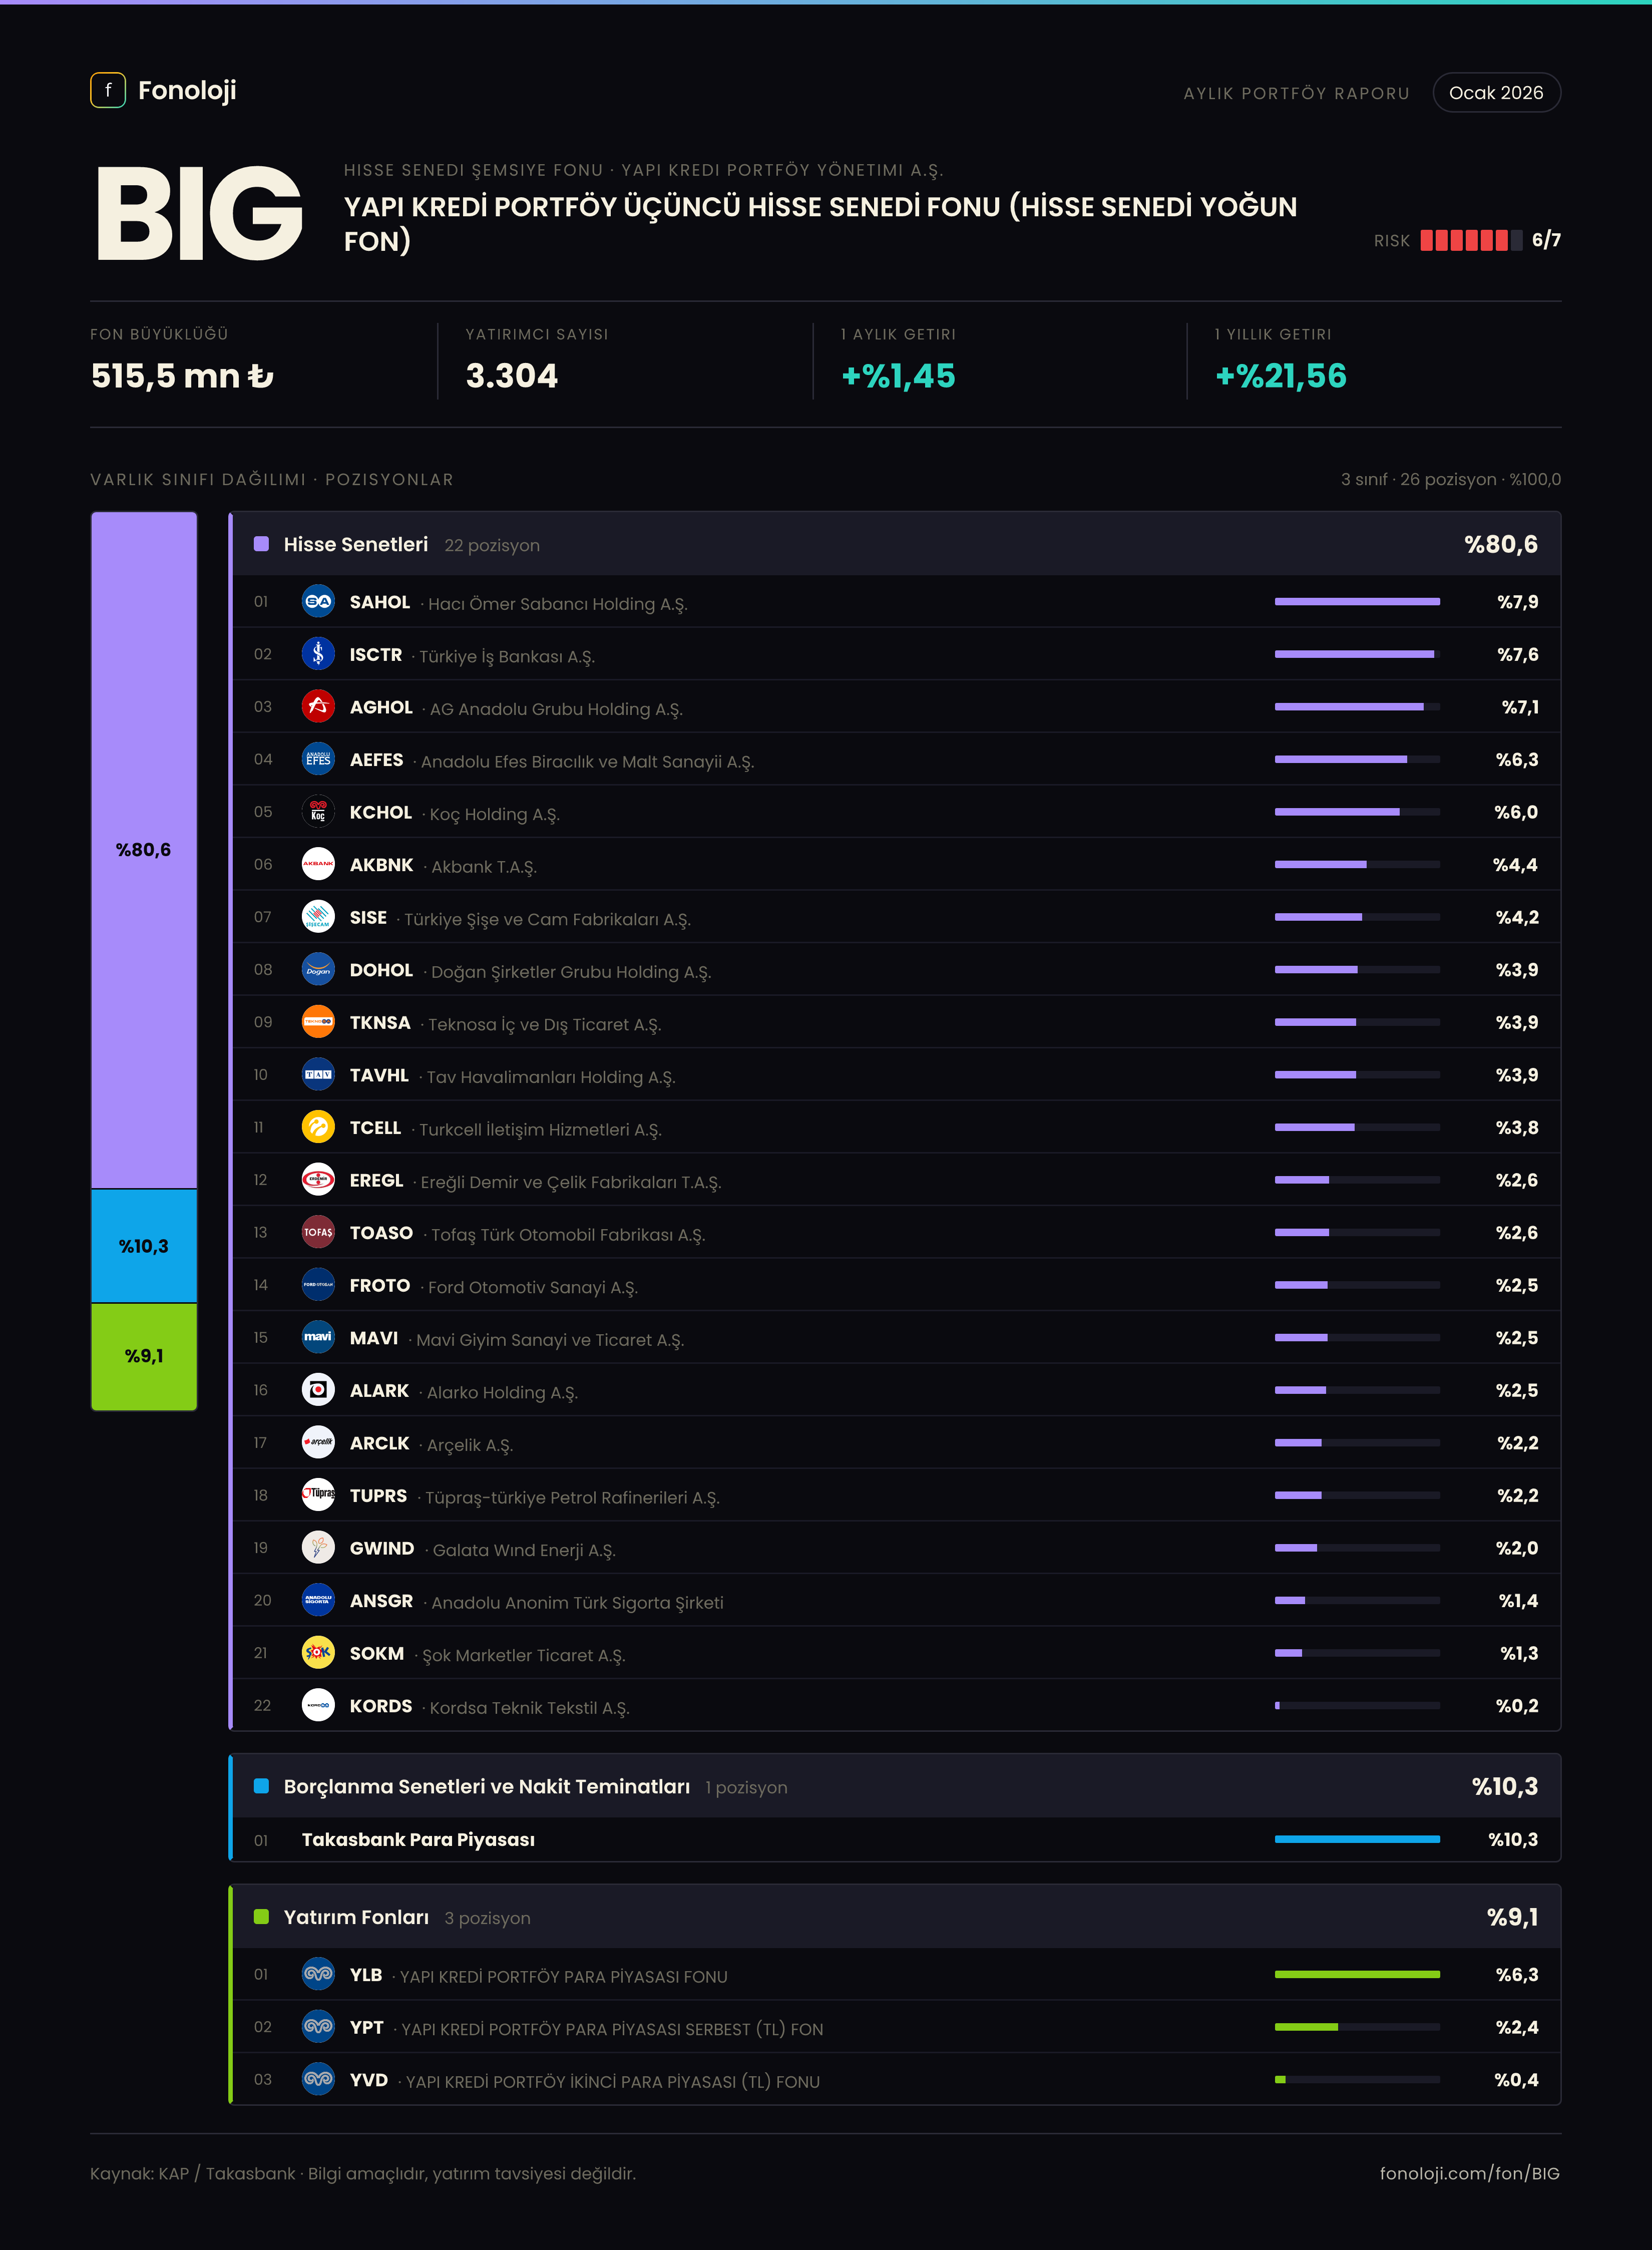Click the Yatırım Fonları total %9,1 in header

(x=1512, y=1917)
